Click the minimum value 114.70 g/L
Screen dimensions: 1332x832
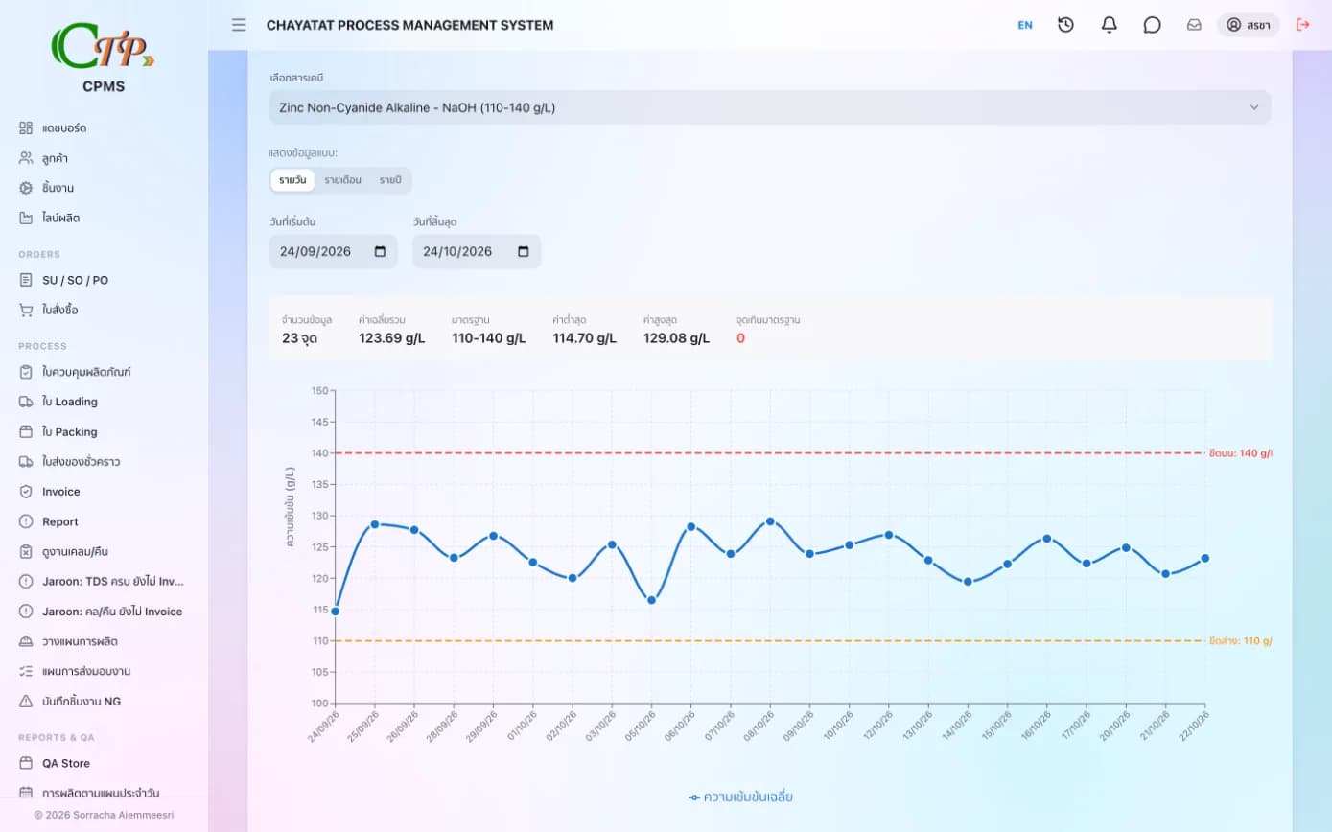pos(585,338)
